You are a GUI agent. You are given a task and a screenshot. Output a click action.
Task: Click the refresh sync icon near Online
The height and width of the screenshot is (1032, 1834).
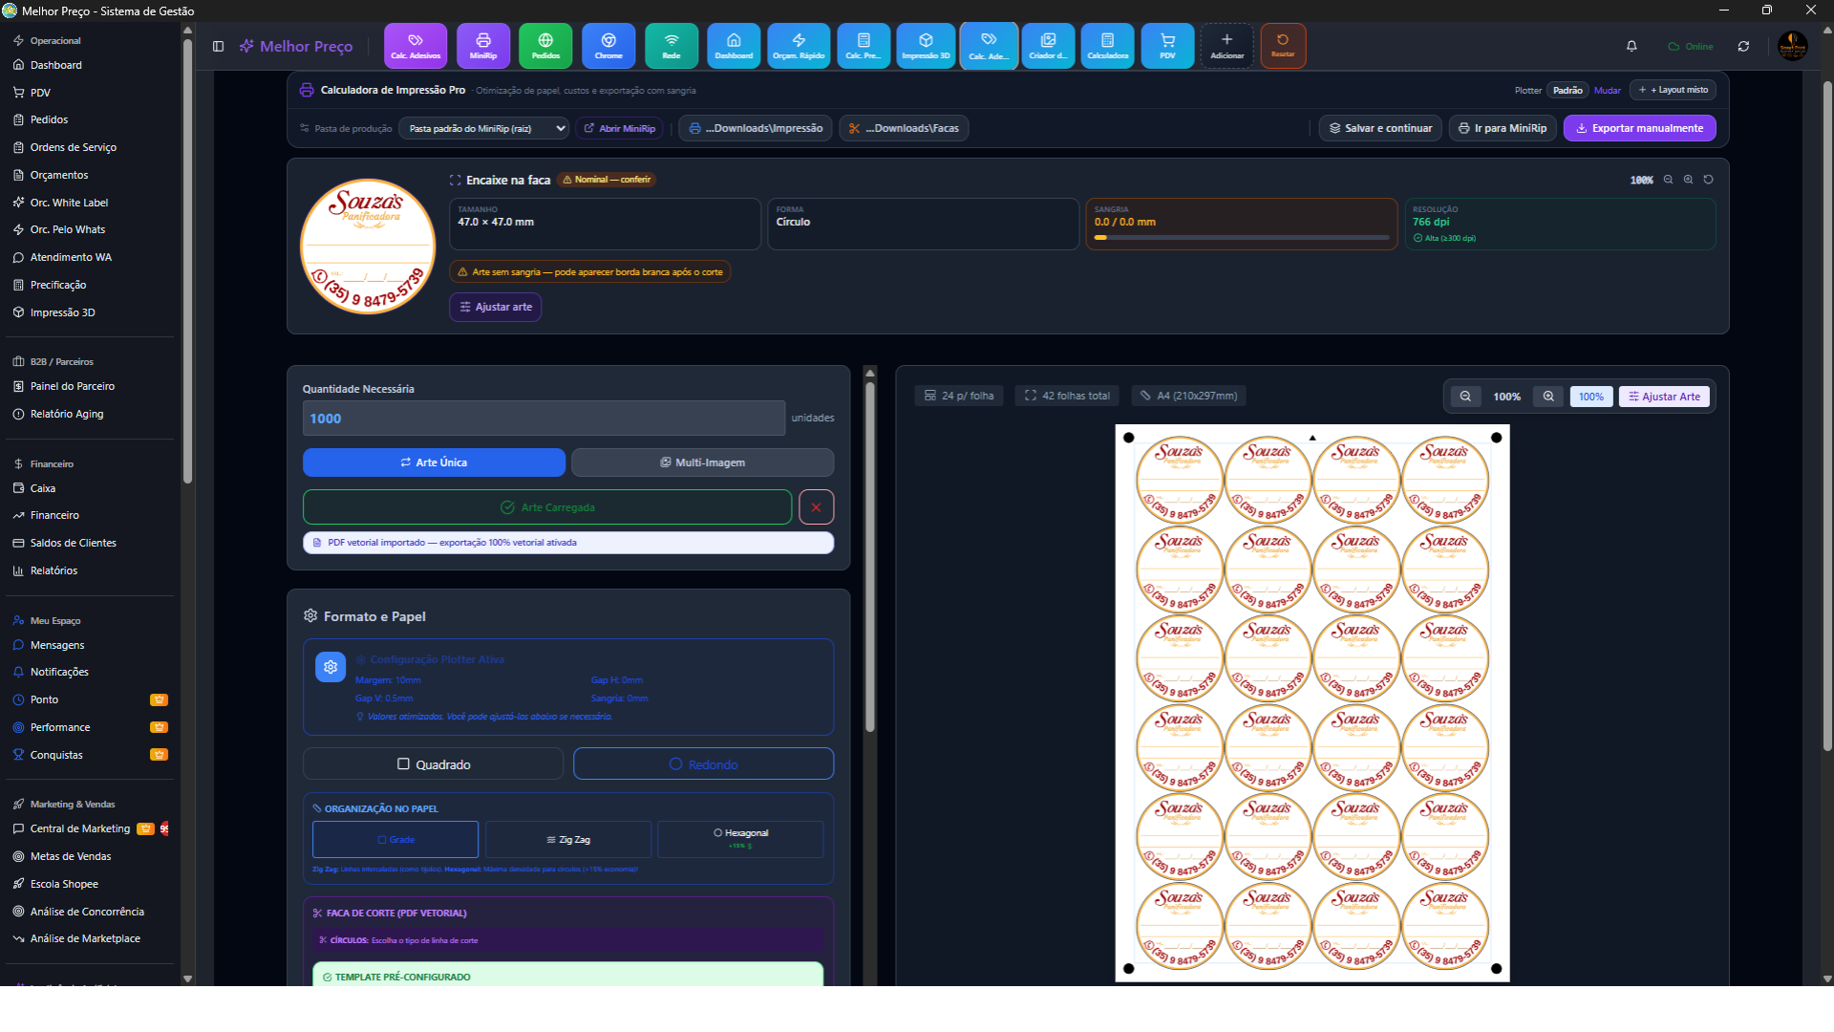[x=1743, y=46]
